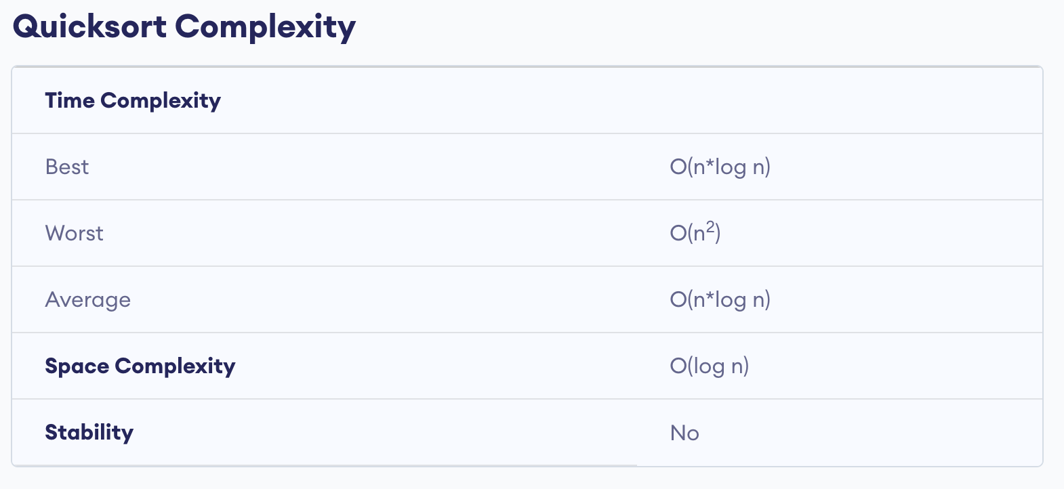Screen dimensions: 1064x489
Task: Click the word Complexity in the title
Action: (266, 28)
